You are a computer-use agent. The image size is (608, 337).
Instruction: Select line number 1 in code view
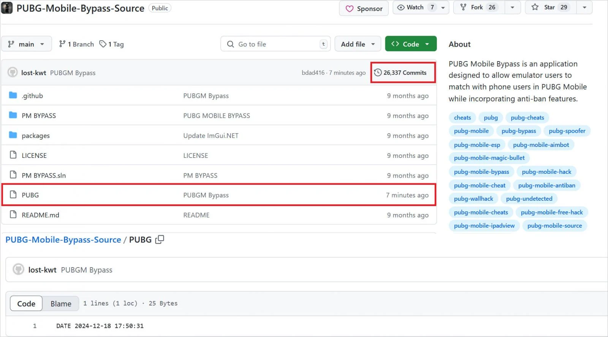35,326
